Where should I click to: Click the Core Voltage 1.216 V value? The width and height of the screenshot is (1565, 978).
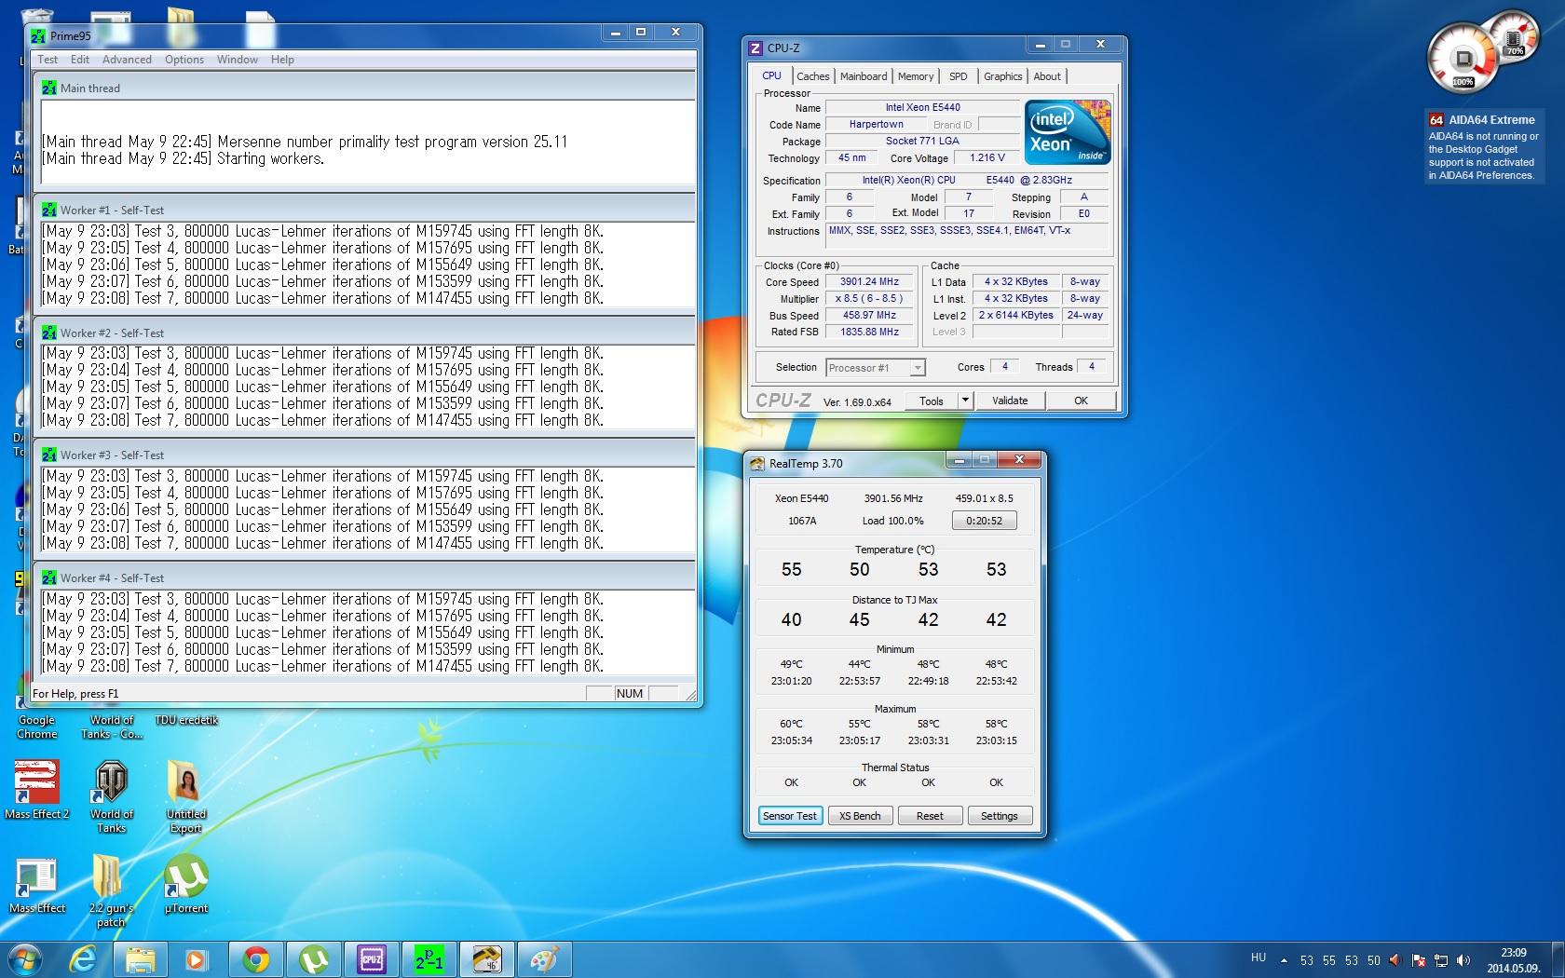987,157
